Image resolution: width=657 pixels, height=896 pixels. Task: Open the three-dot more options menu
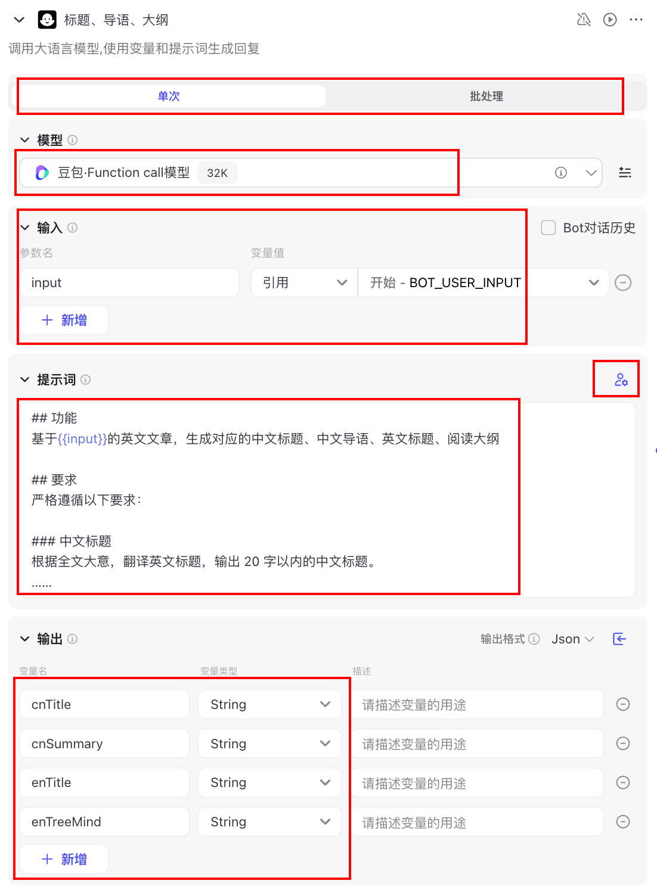point(636,20)
